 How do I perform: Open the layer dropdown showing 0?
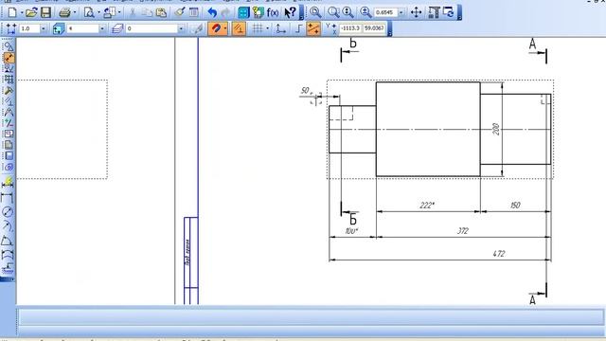click(x=181, y=28)
